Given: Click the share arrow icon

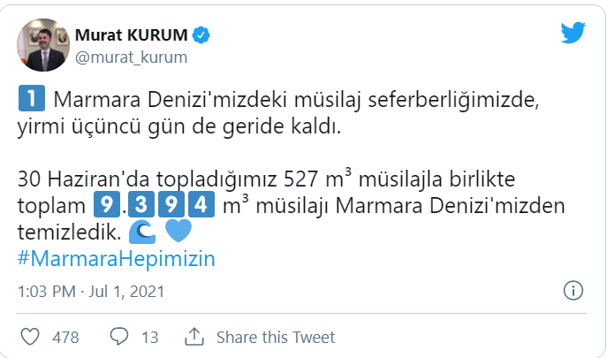Looking at the screenshot, I should (194, 337).
